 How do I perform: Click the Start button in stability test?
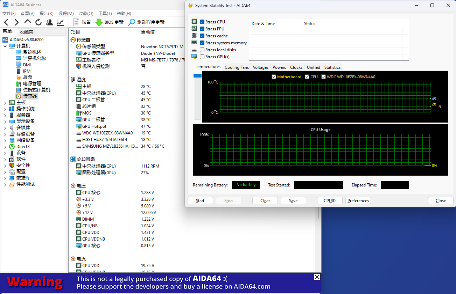point(200,201)
